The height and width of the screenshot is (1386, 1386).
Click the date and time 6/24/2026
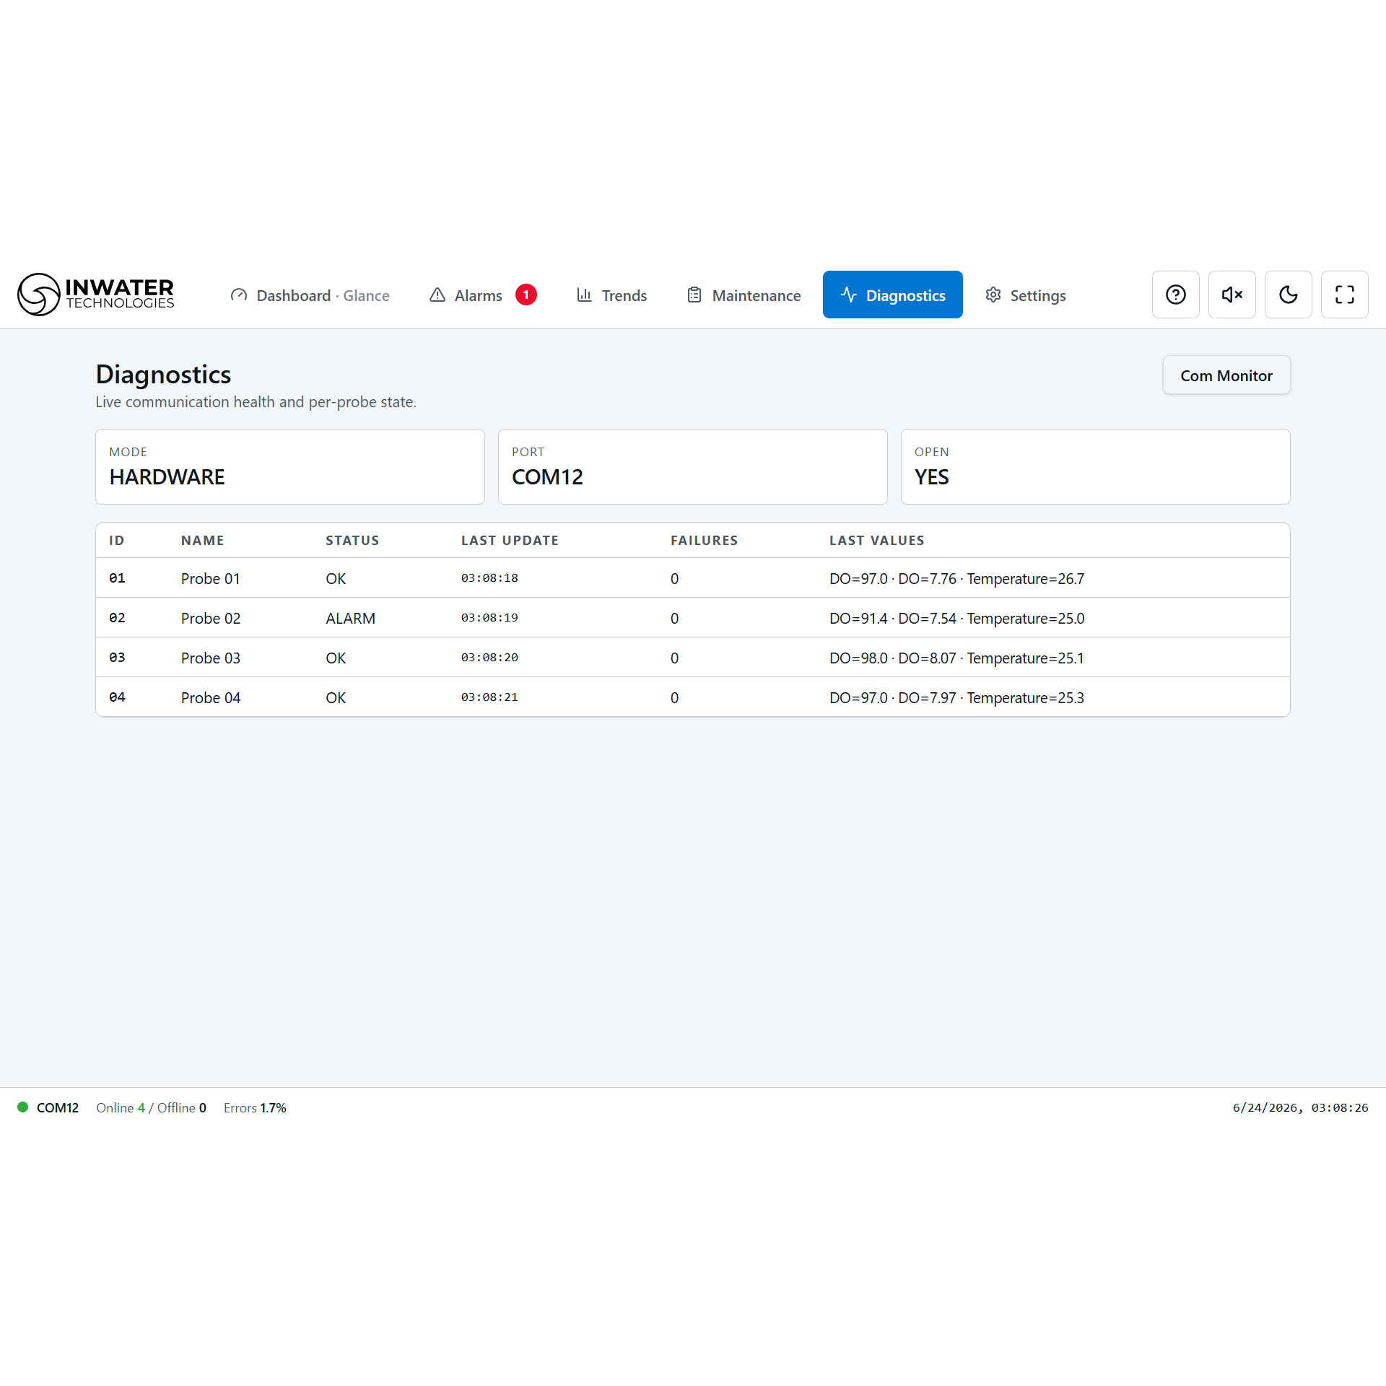(x=1300, y=1108)
